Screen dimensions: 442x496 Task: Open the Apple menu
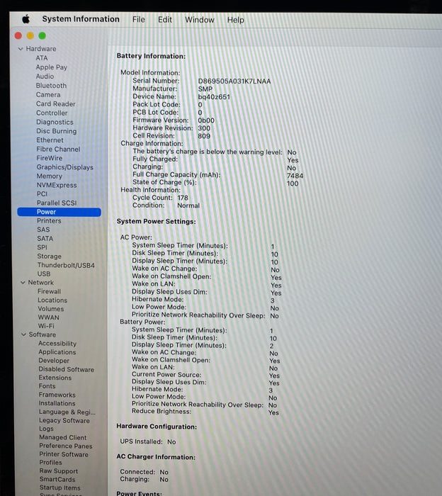tap(26, 19)
